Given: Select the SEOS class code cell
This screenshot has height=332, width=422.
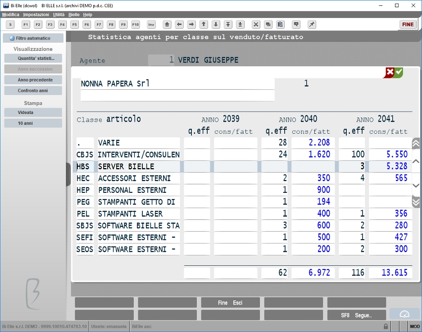Looking at the screenshot, I should point(85,249).
